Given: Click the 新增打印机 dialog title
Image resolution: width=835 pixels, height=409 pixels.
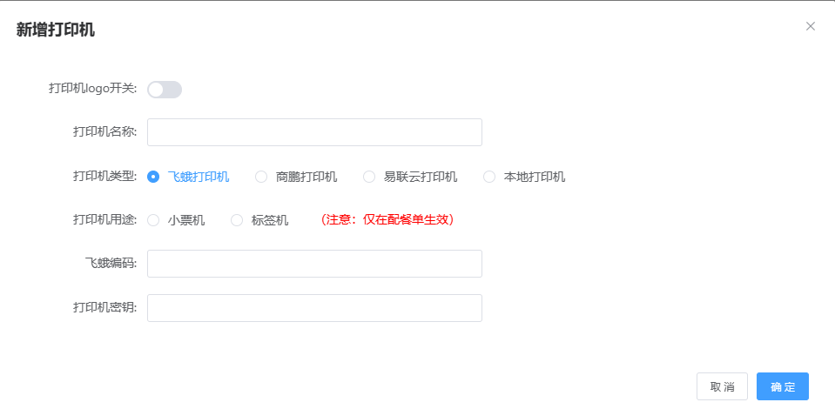Looking at the screenshot, I should point(56,30).
